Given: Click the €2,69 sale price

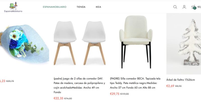Looking at the screenshot, I should pos(170,86).
